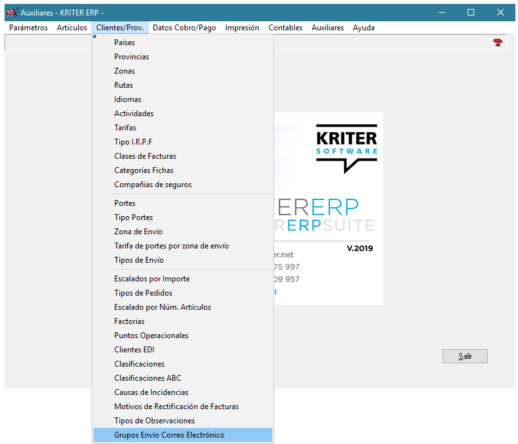
Task: Maximize the Auxiliares window
Action: tap(471, 12)
